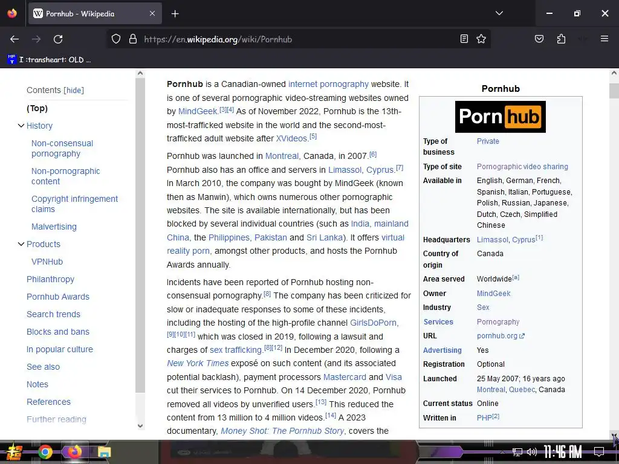Bookmark this page with the star icon
The image size is (619, 464).
tap(481, 39)
